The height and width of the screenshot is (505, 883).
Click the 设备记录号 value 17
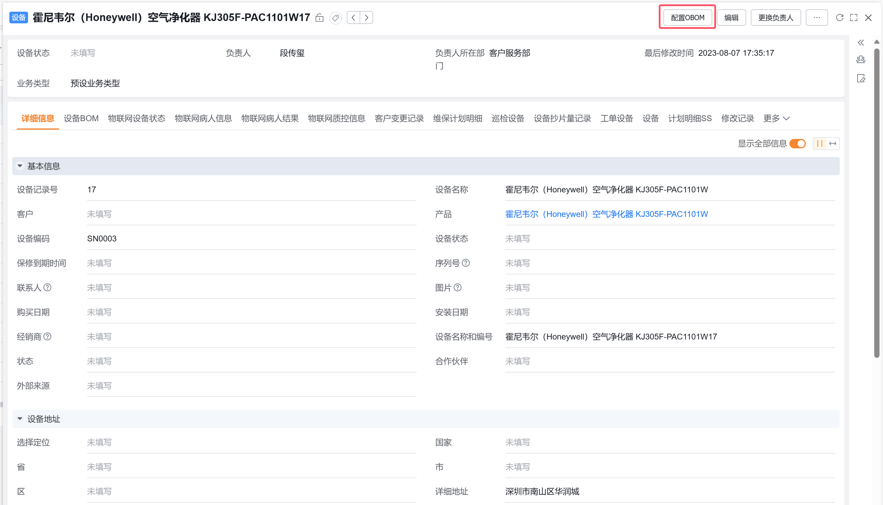point(92,190)
